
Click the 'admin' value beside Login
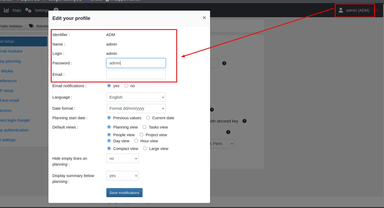(x=112, y=54)
